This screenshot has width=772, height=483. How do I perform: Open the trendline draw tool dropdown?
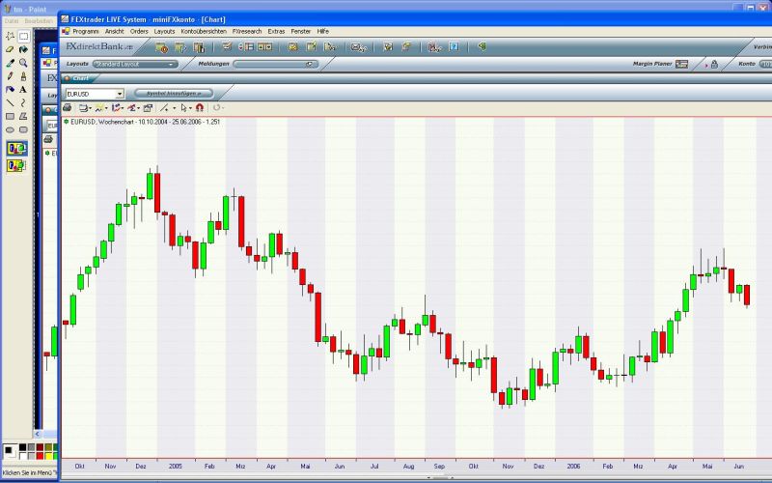(167, 107)
